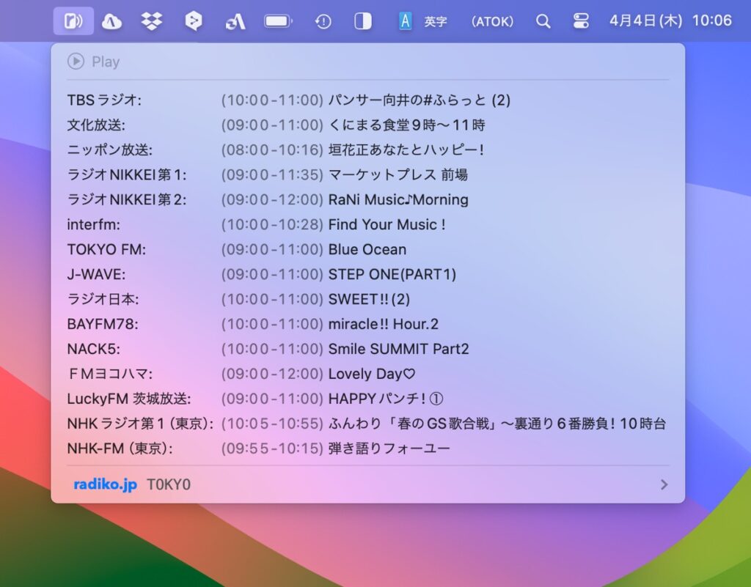Click the Time Machine menu bar icon
Screen dimensions: 751x587
coord(323,20)
